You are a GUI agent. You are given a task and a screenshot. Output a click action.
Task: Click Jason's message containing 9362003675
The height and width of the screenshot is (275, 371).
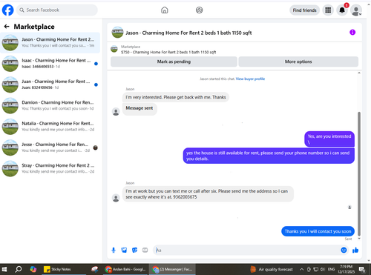pos(208,194)
